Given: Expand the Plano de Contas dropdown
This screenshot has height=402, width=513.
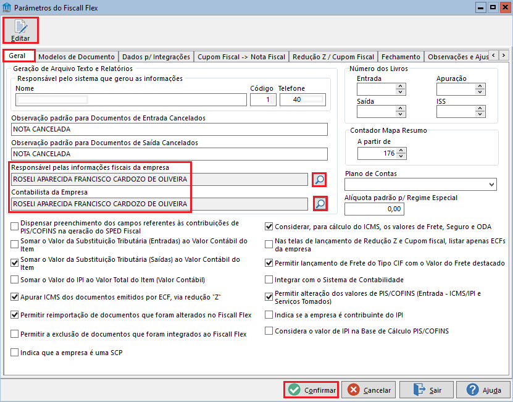Looking at the screenshot, I should [x=491, y=185].
